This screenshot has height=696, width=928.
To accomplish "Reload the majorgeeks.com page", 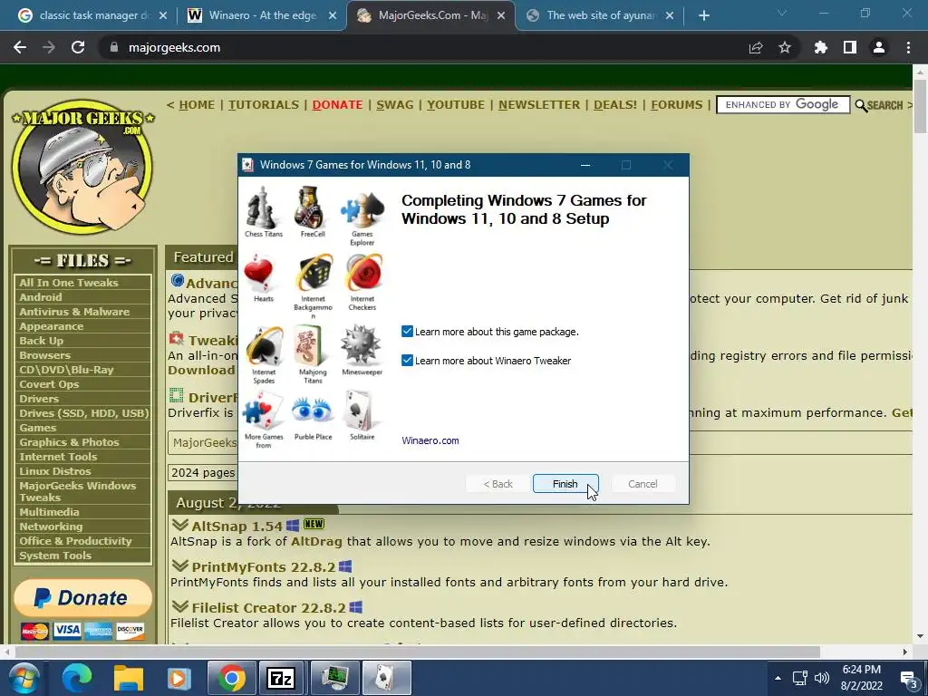I will (78, 47).
